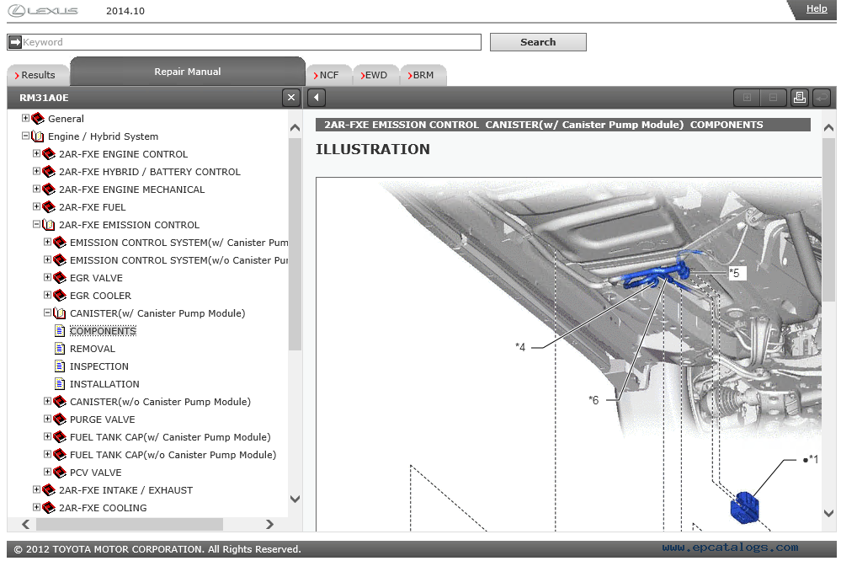Expand the 2AR-FXE ENGINE CONTROL node
The width and height of the screenshot is (841, 561).
point(36,153)
